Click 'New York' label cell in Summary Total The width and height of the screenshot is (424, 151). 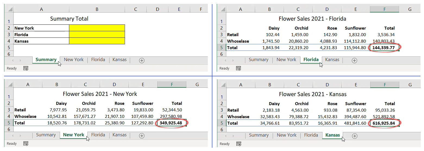click(41, 28)
